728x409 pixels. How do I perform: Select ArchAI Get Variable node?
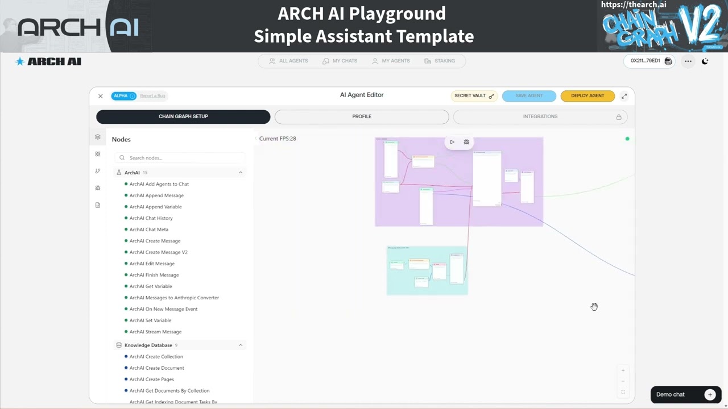tap(151, 286)
